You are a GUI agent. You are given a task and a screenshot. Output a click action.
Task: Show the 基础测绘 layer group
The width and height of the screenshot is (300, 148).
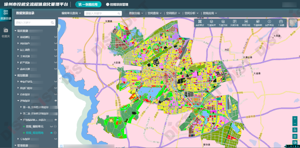[56, 37]
